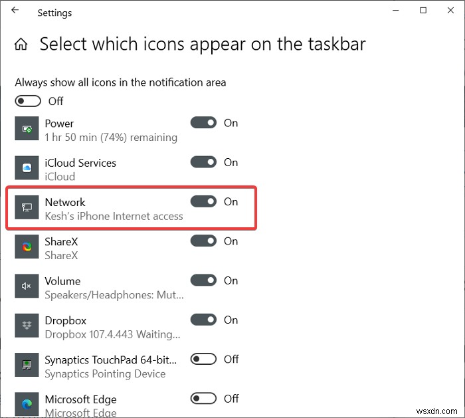Screen dimensions: 465x418
Task: Click 'Synaptics TouchPad 64-bit...' label
Action: pyautogui.click(x=111, y=360)
